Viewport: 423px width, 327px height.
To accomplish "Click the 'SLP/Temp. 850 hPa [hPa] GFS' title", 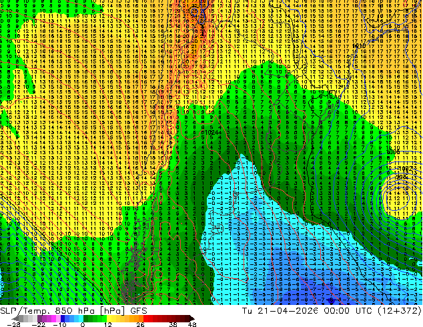I will (x=73, y=311).
